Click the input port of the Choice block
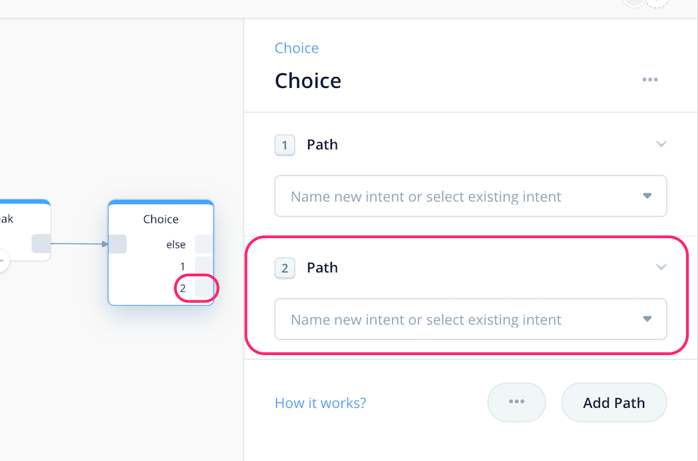698x461 pixels. (117, 243)
